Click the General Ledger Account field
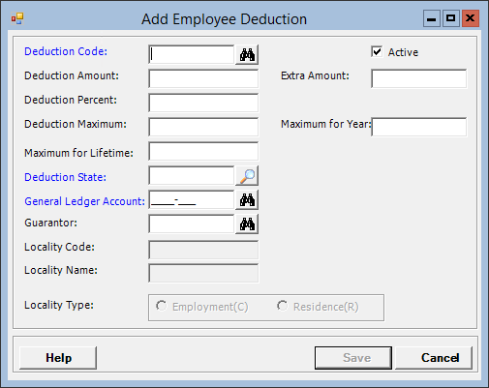 (192, 200)
